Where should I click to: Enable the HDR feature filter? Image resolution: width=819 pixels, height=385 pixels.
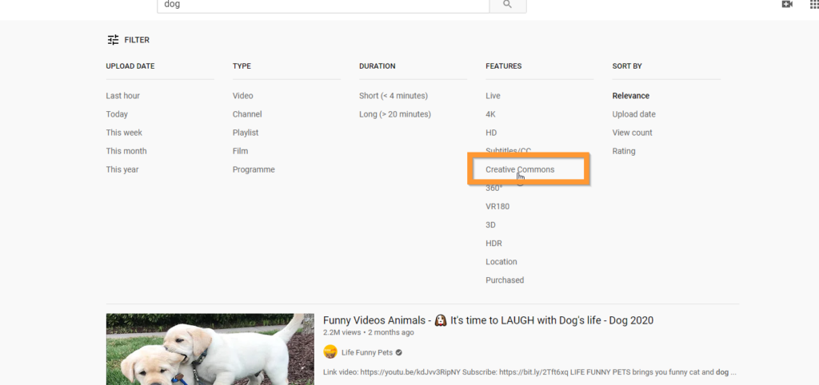point(493,244)
